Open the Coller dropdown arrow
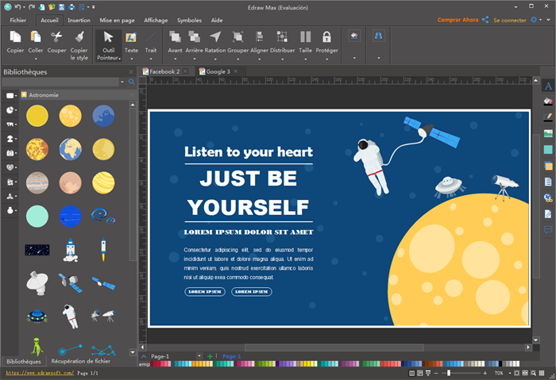The image size is (556, 380). [x=36, y=58]
